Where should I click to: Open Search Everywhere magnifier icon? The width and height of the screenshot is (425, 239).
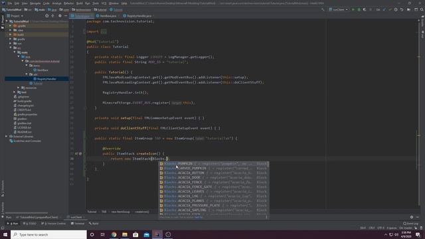coord(422,9)
